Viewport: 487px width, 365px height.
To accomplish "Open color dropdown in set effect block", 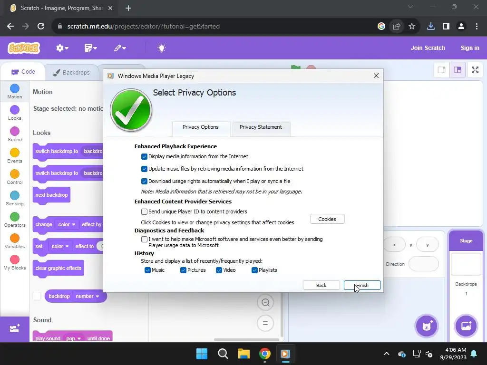I will [60, 246].
